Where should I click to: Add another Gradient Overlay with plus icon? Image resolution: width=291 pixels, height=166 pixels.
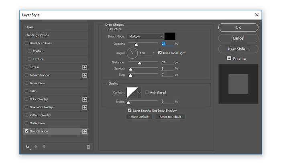(85, 107)
